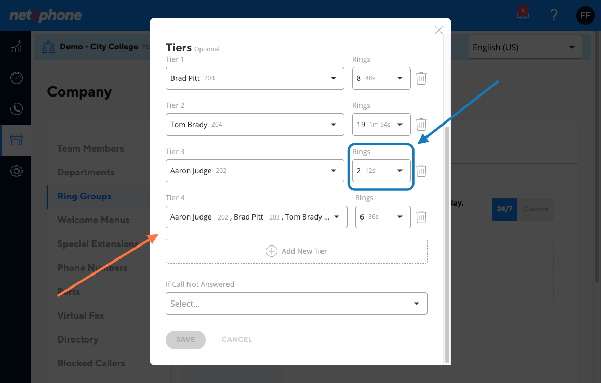The width and height of the screenshot is (601, 383).
Task: Expand Tier 1 Brad Pitt member dropdown
Action: 255,78
